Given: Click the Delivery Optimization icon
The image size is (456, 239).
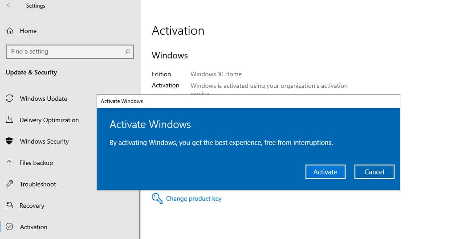Looking at the screenshot, I should coord(10,119).
